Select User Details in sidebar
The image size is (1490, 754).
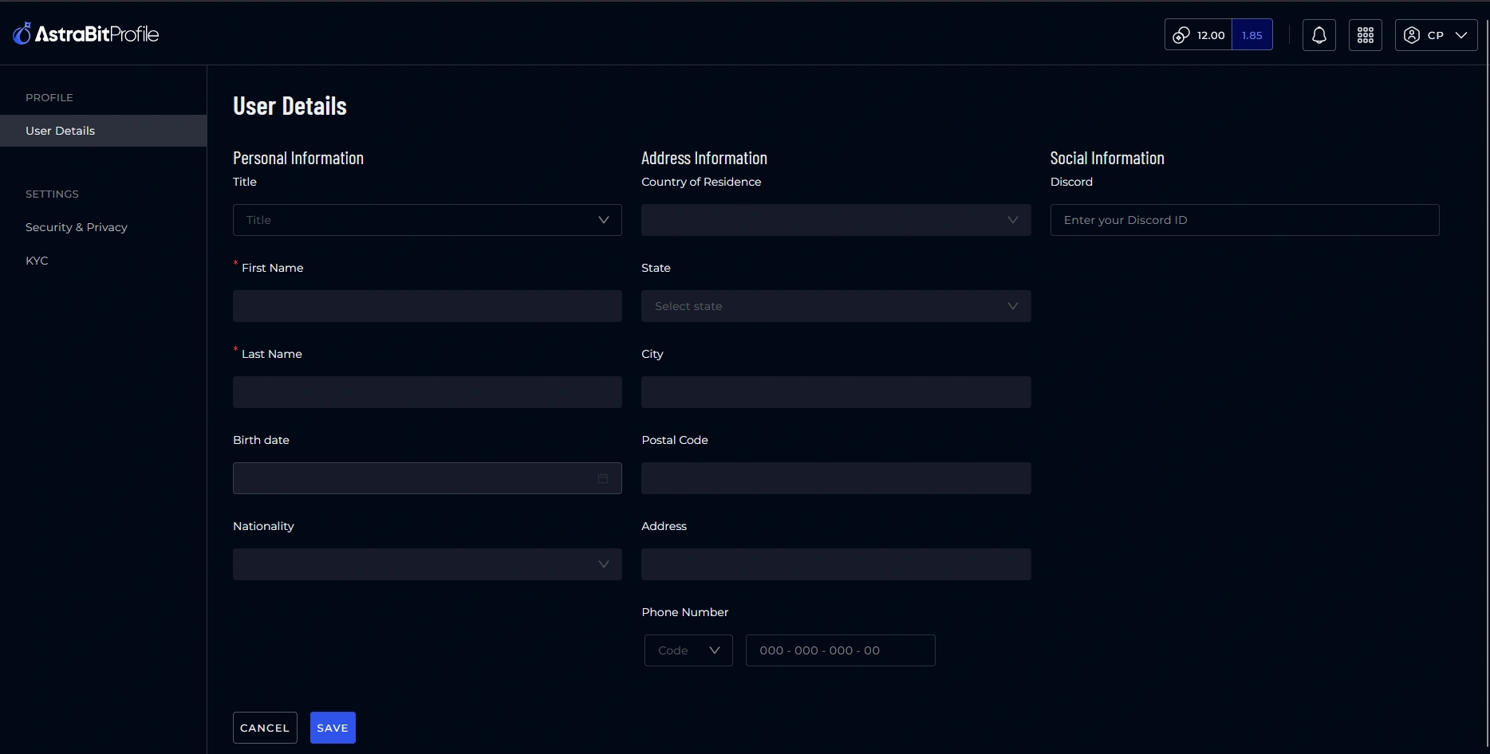pos(104,131)
